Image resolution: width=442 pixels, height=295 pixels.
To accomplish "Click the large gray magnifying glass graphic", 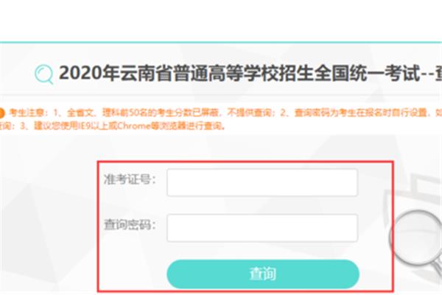I will pyautogui.click(x=417, y=240).
